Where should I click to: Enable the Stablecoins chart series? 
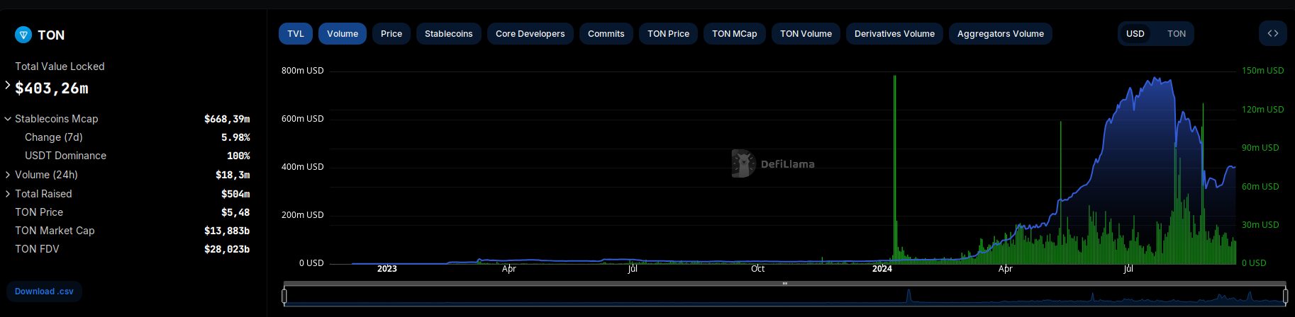pos(449,33)
